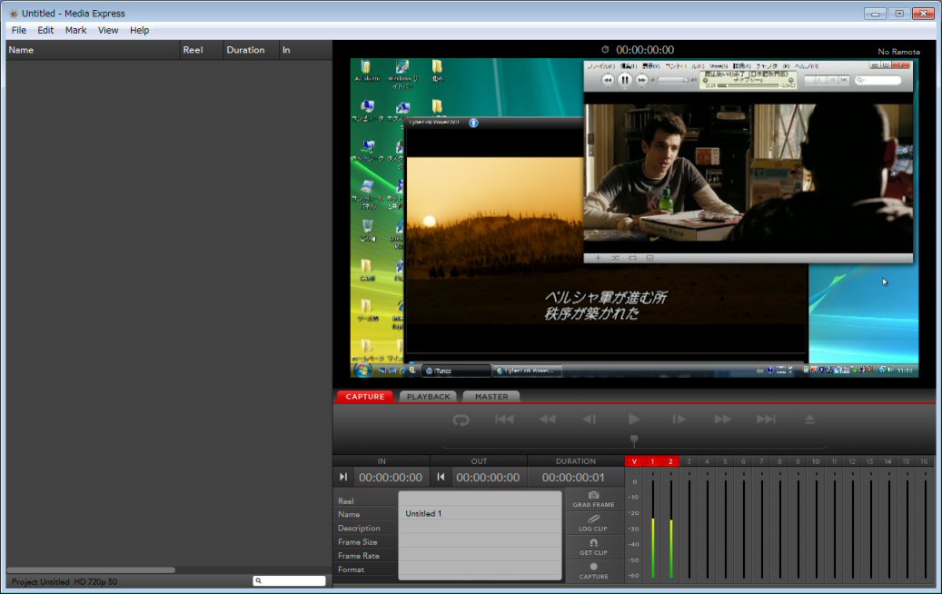Start recording with the Capture button

pos(593,571)
